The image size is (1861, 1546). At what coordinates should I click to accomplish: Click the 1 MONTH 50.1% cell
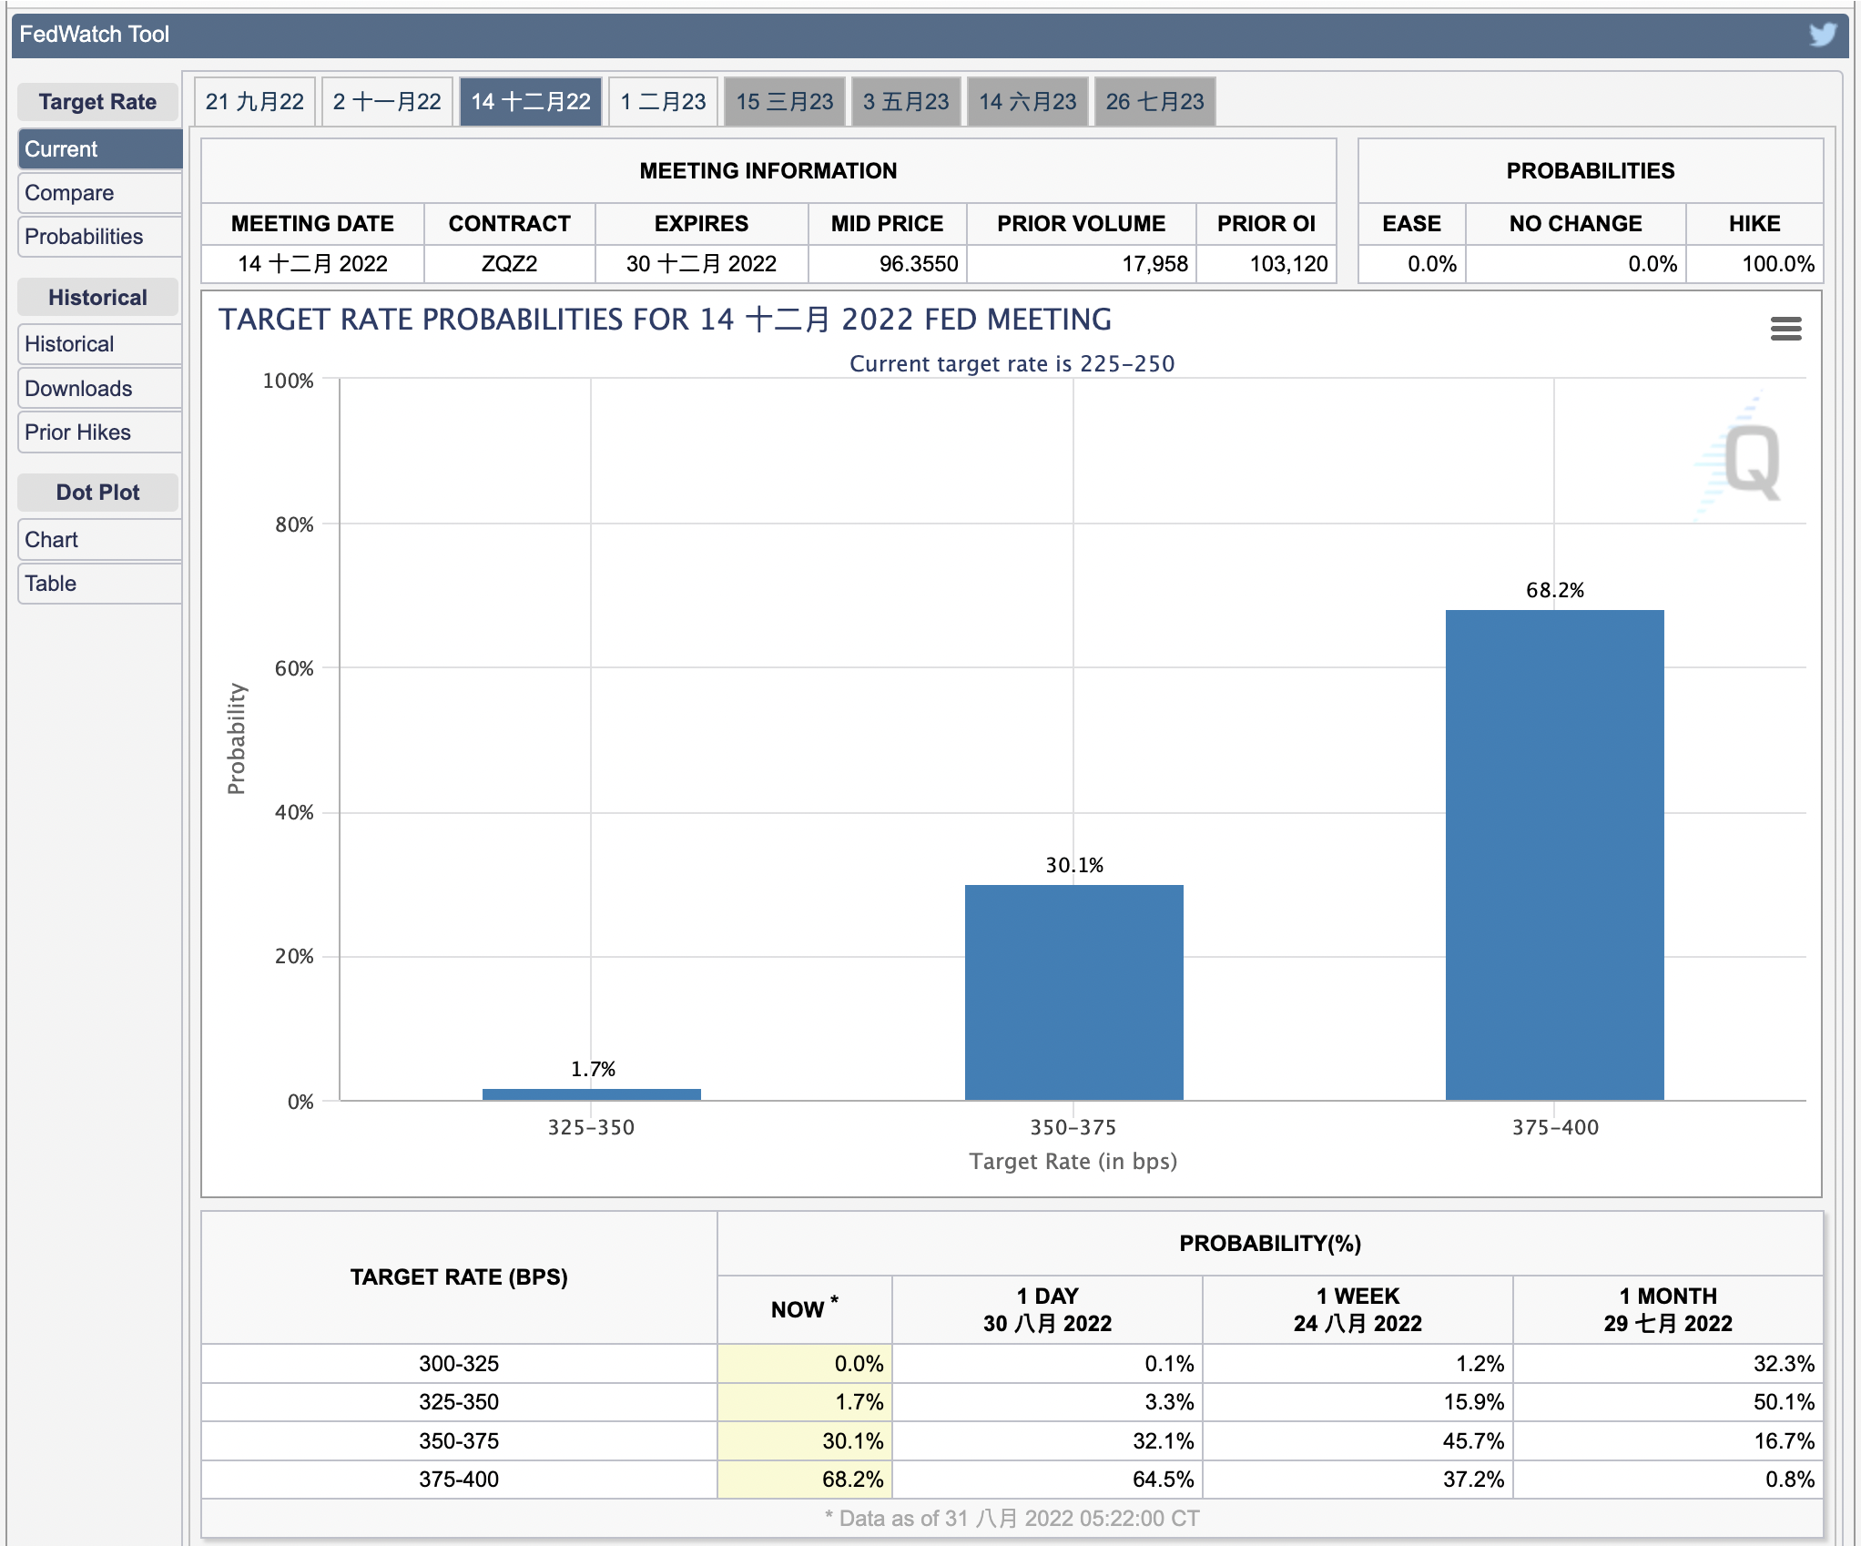pos(1668,1402)
